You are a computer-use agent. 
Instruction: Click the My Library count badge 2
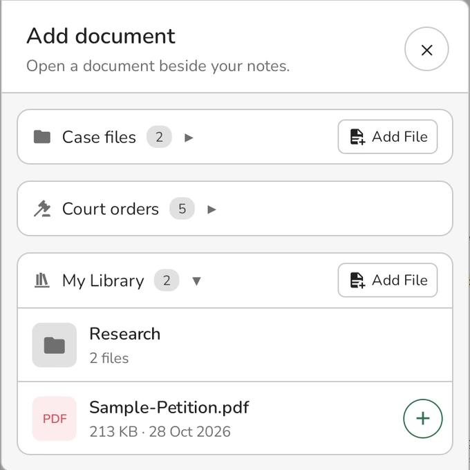167,280
